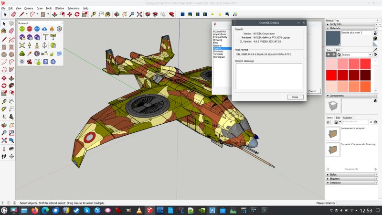The height and width of the screenshot is (215, 382).
Task: Open the Extensions menu
Action: click(74, 8)
